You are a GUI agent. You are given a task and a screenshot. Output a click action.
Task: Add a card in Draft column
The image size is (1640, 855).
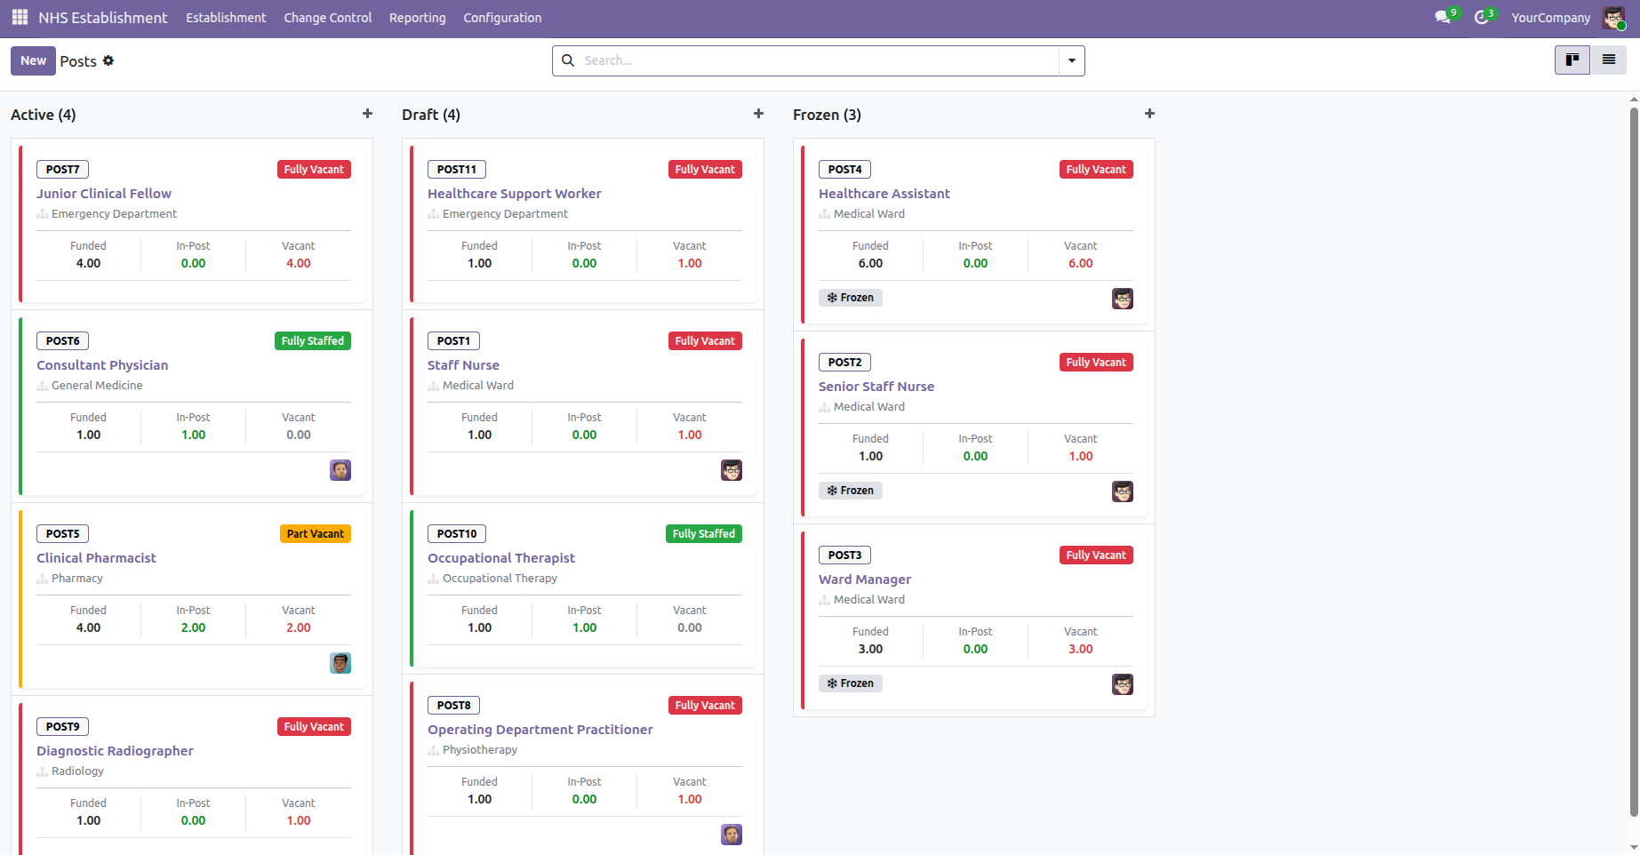[758, 114]
